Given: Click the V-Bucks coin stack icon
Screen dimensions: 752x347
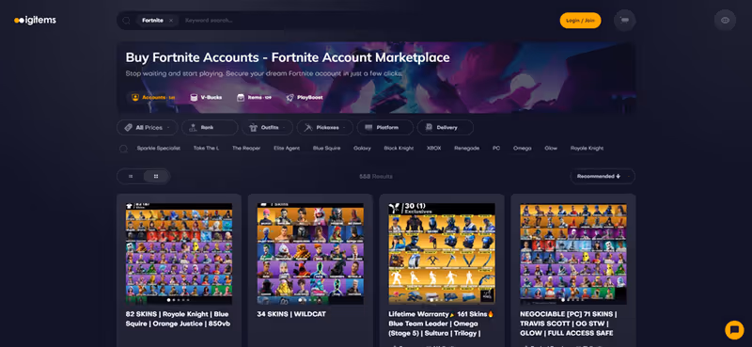Looking at the screenshot, I should pyautogui.click(x=194, y=98).
